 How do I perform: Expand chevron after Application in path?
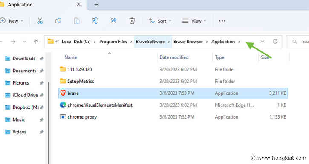239,42
